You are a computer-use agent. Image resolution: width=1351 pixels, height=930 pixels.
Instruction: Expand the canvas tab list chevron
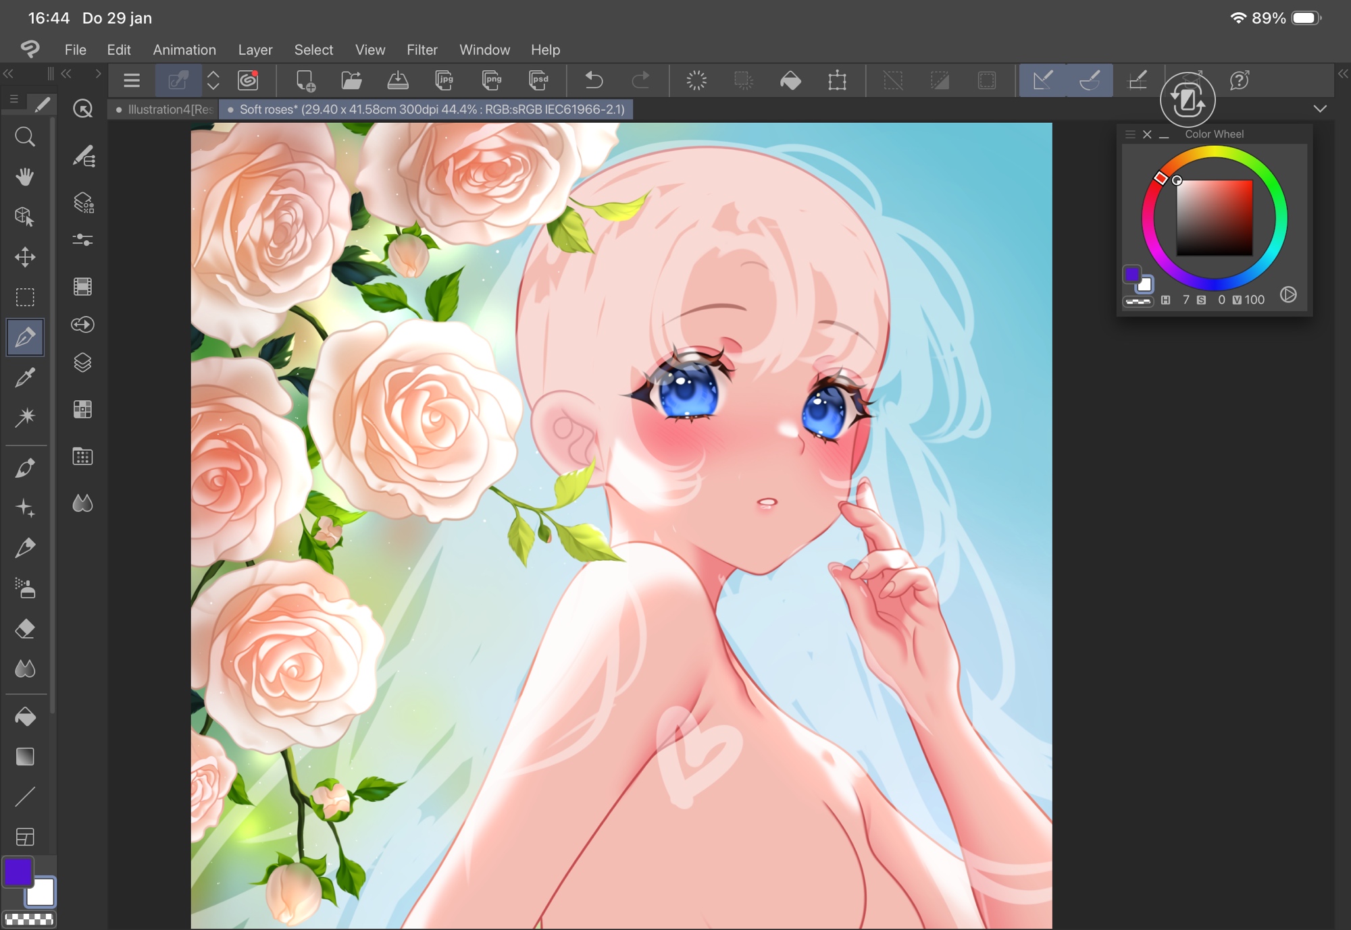(1320, 109)
